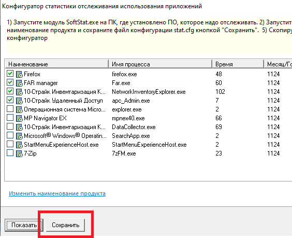Click the StartMenuExperienceHost.exe row icon
Viewport: 292px width, 238px height.
click(19, 145)
